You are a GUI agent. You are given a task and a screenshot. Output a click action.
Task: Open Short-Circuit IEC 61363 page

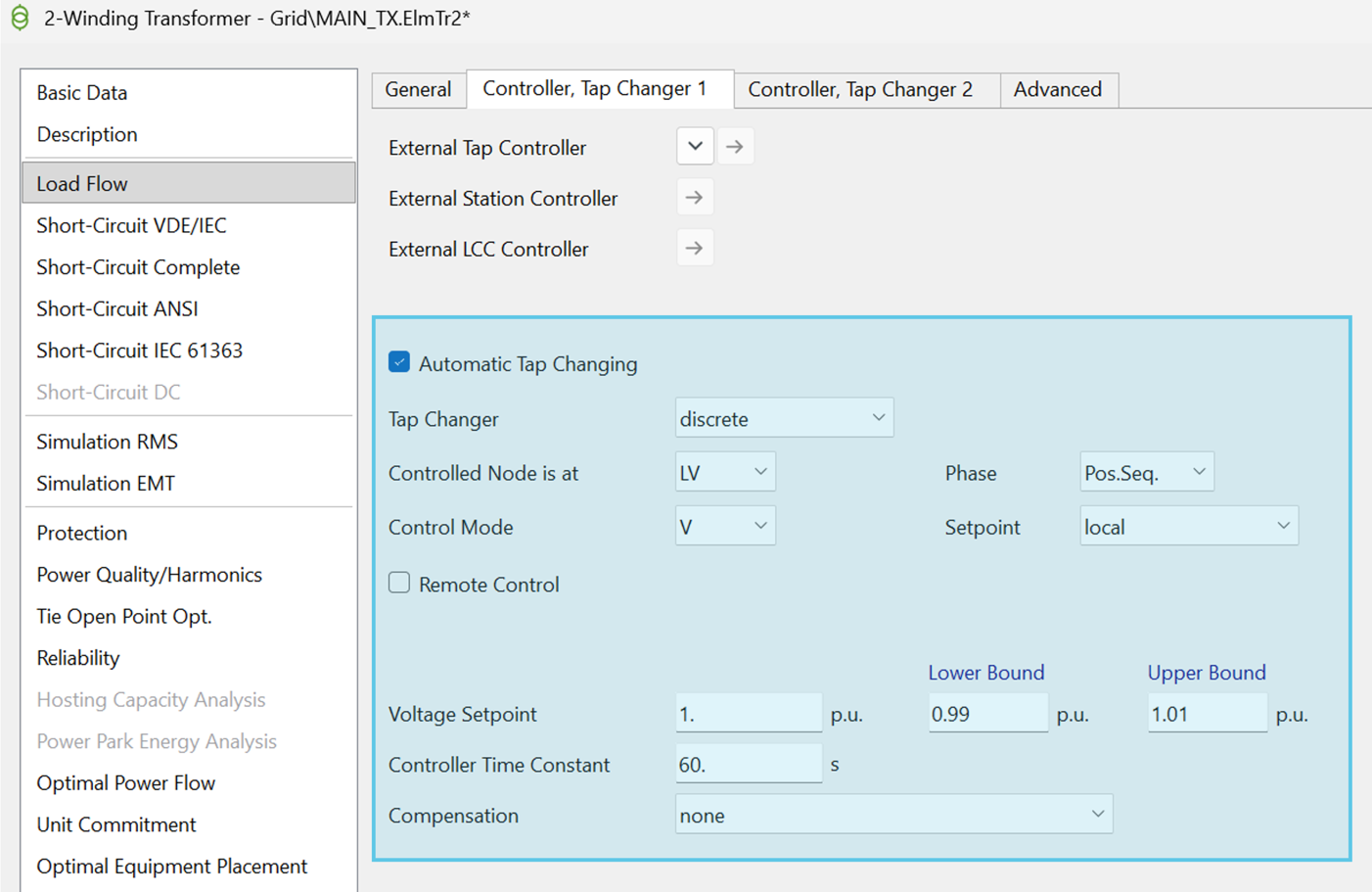pyautogui.click(x=188, y=351)
